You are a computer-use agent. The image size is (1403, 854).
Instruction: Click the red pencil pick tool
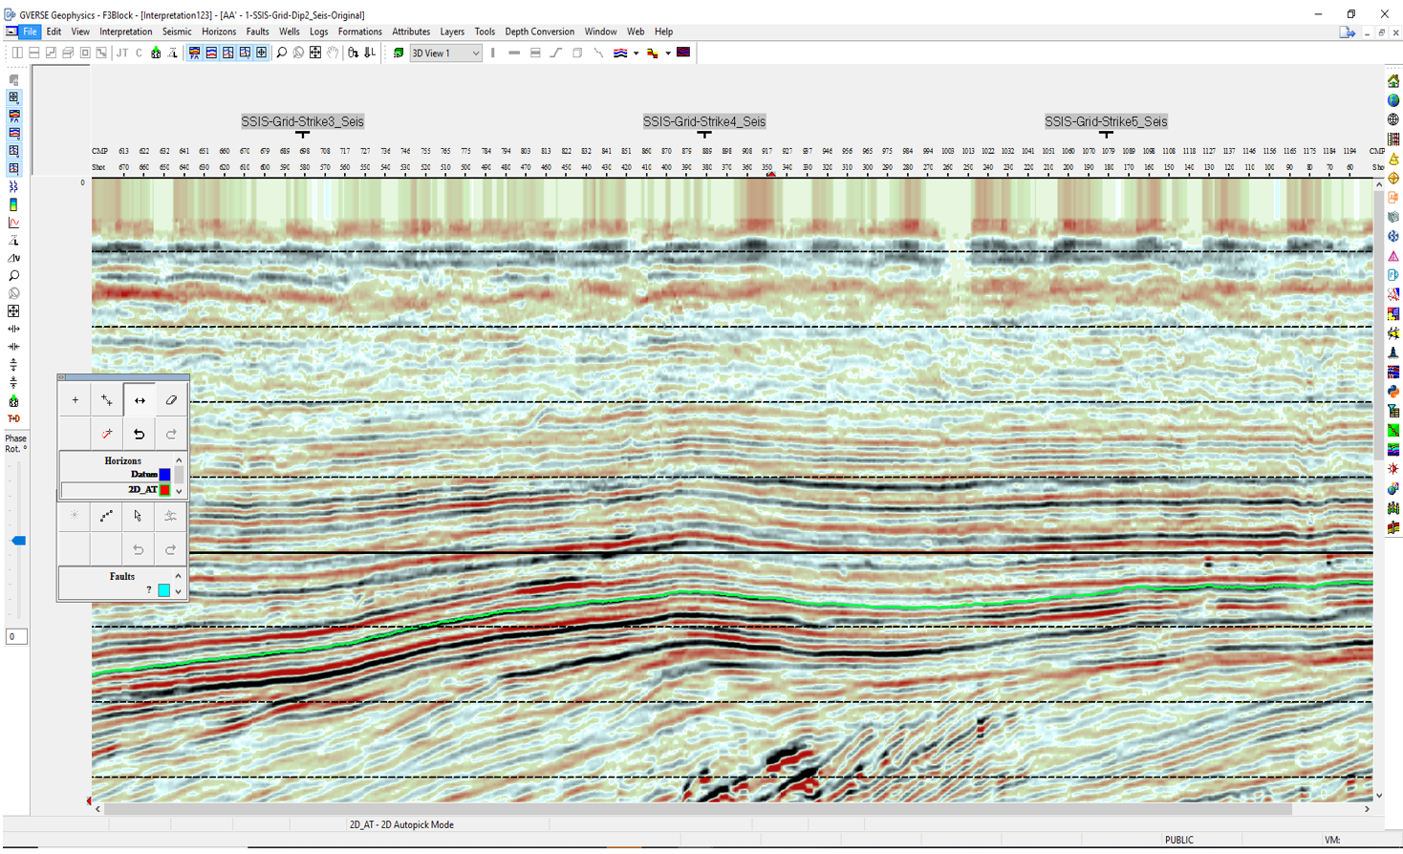[x=107, y=434]
